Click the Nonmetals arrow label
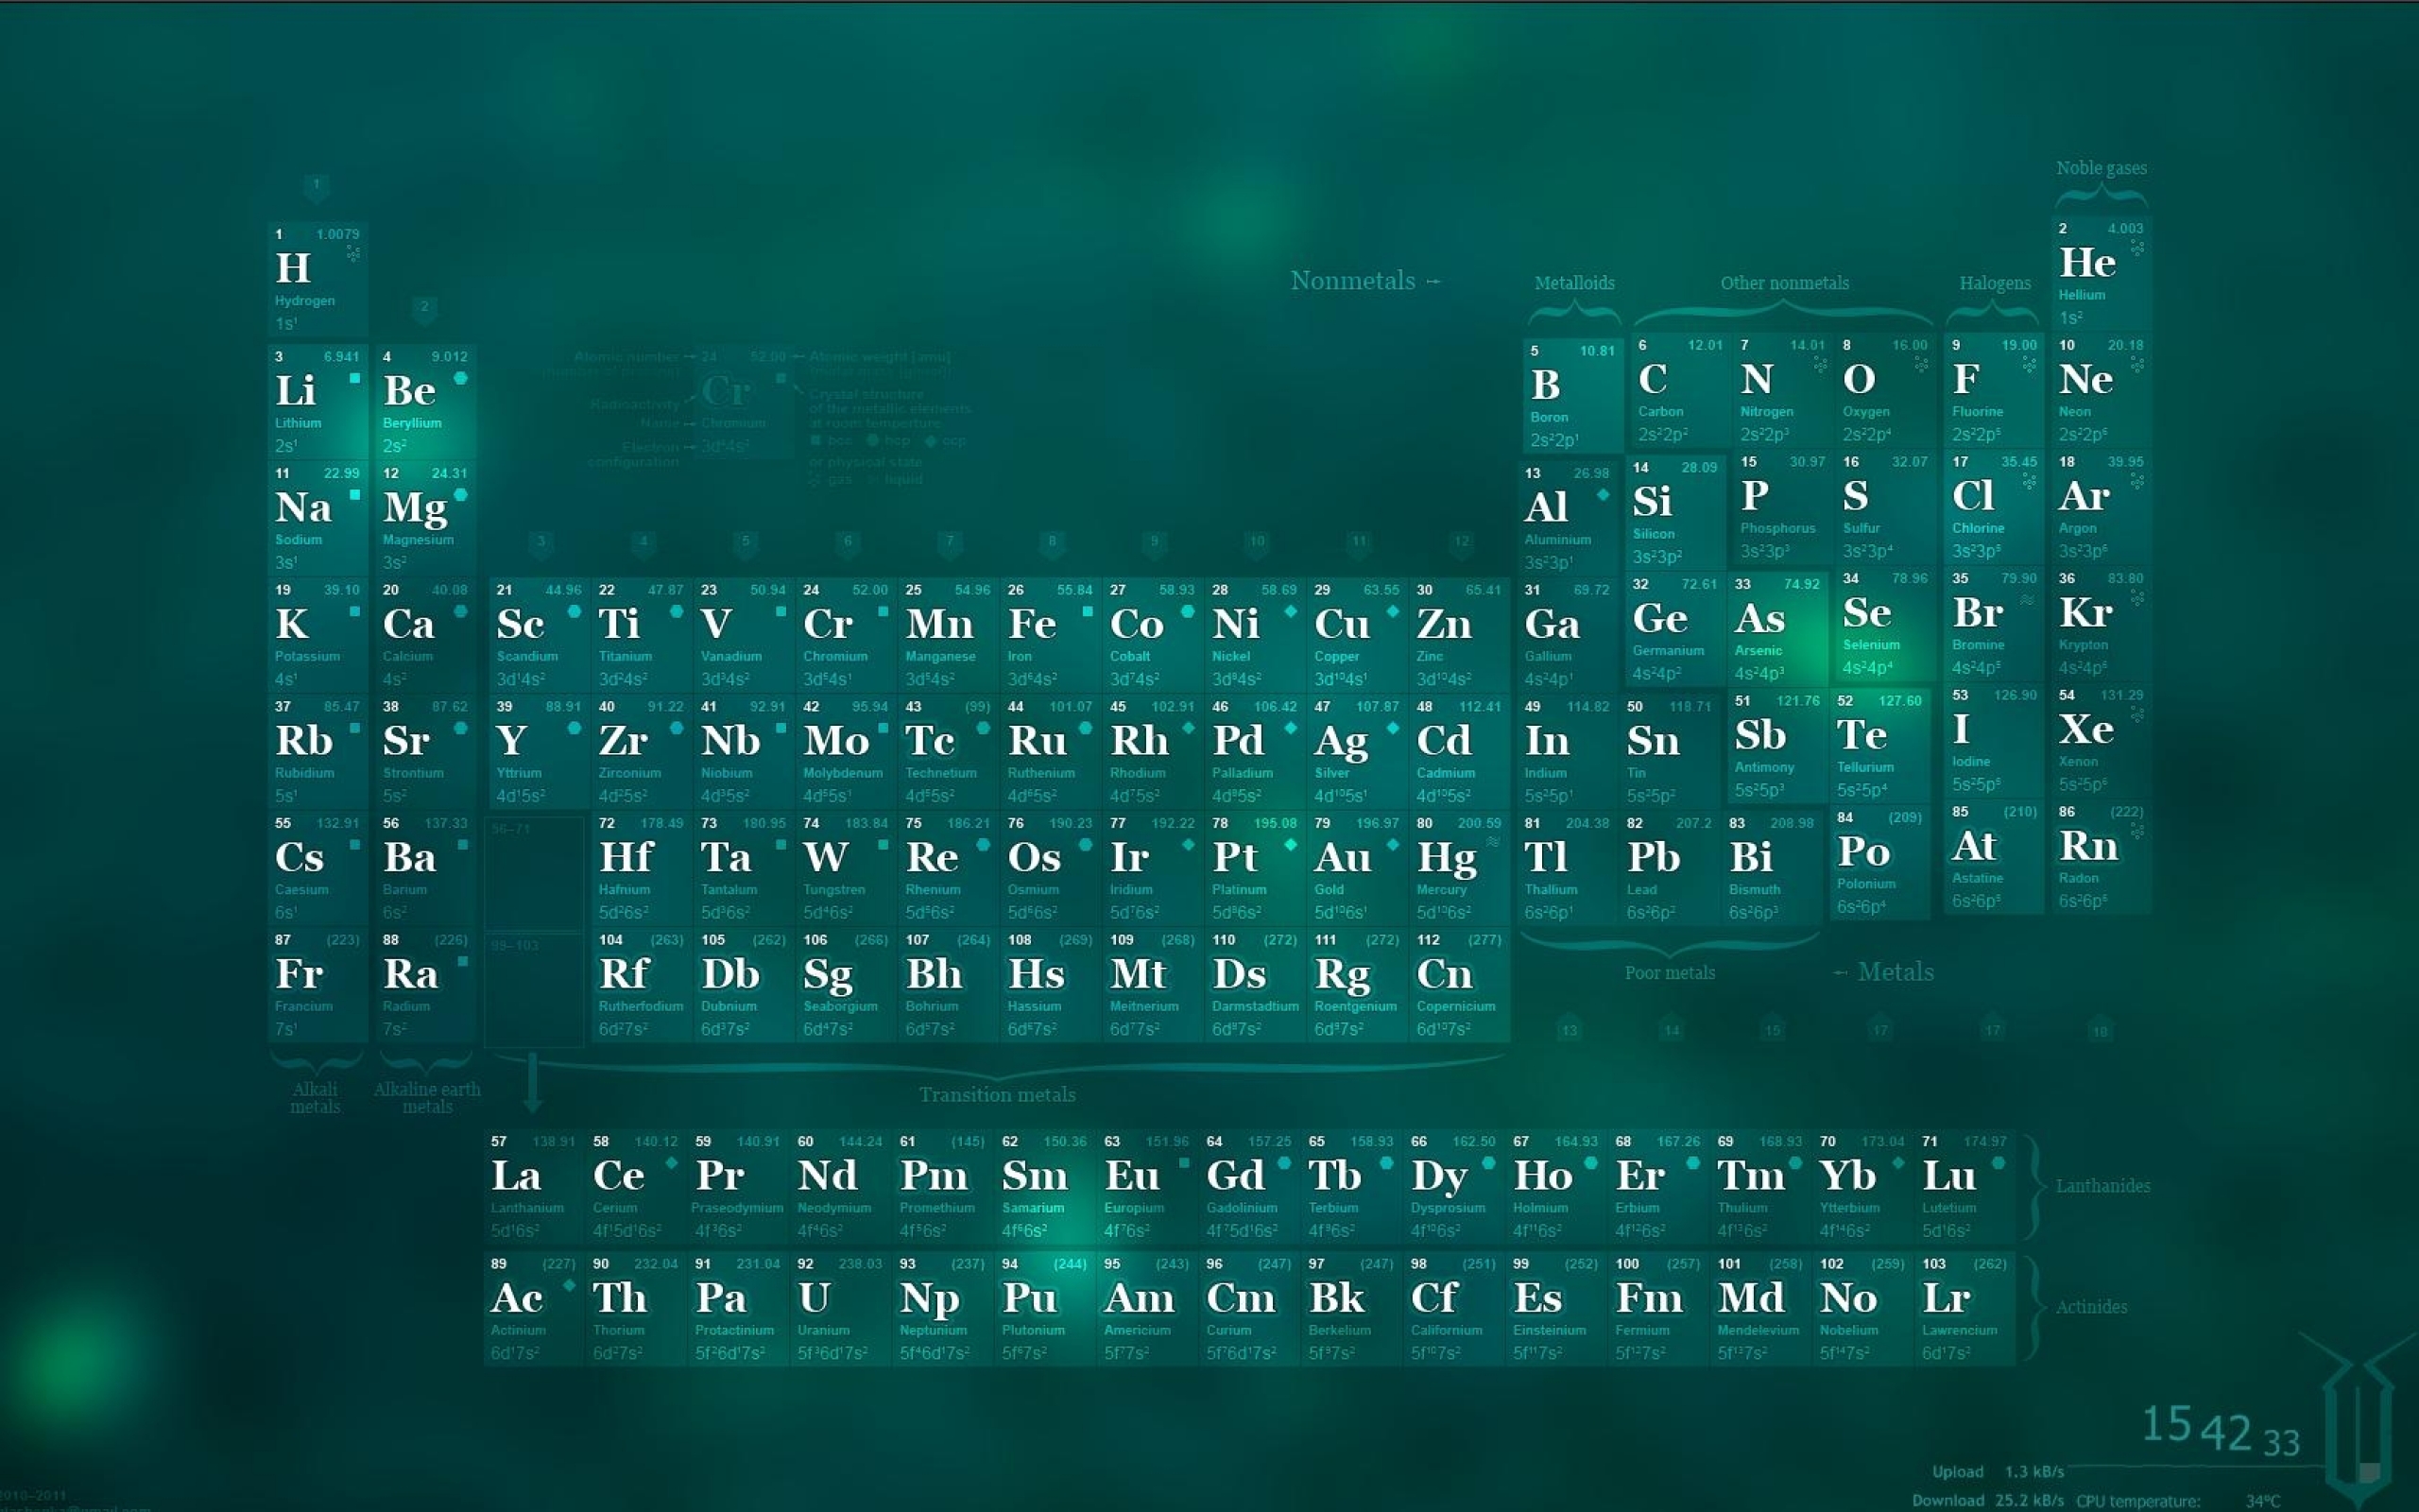2419x1512 pixels. [x=1364, y=281]
